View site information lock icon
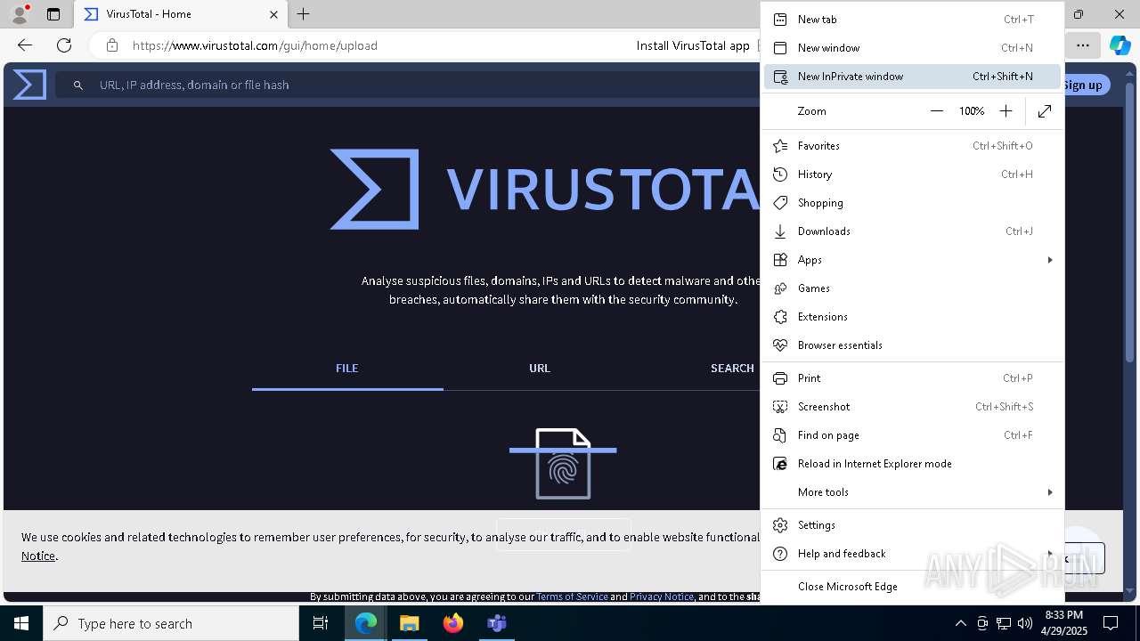1140x641 pixels. [x=111, y=45]
